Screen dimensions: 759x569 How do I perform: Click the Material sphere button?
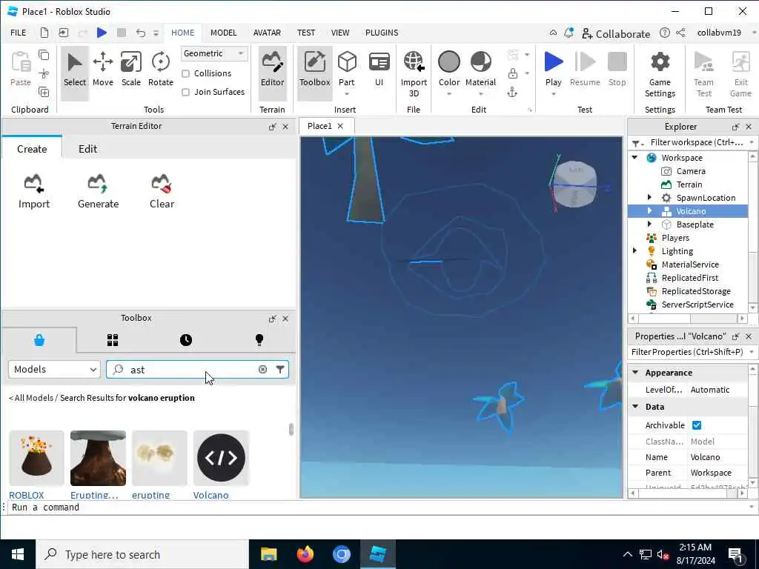480,62
